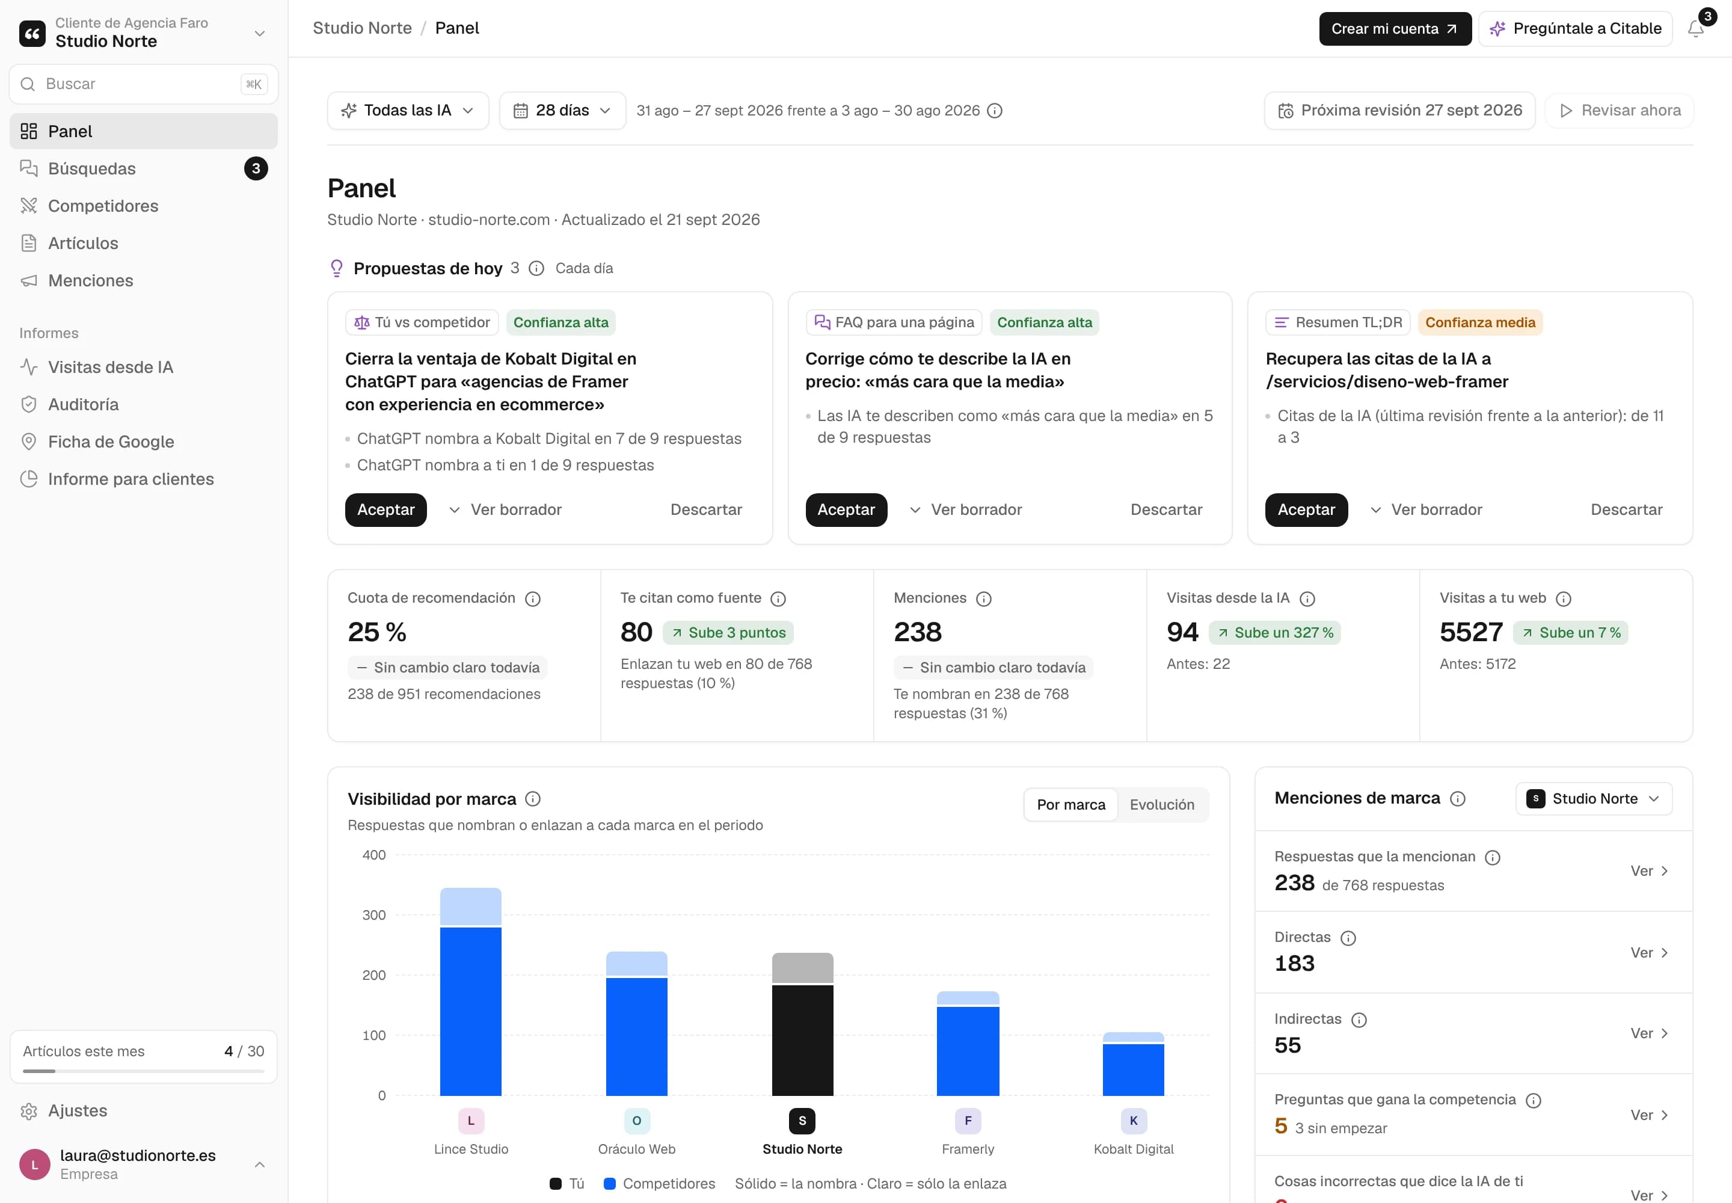
Task: Select the Por marca chart view
Action: [1071, 804]
